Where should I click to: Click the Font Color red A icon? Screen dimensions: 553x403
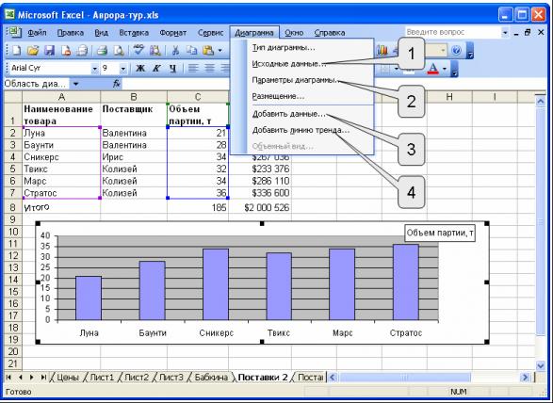pos(433,68)
